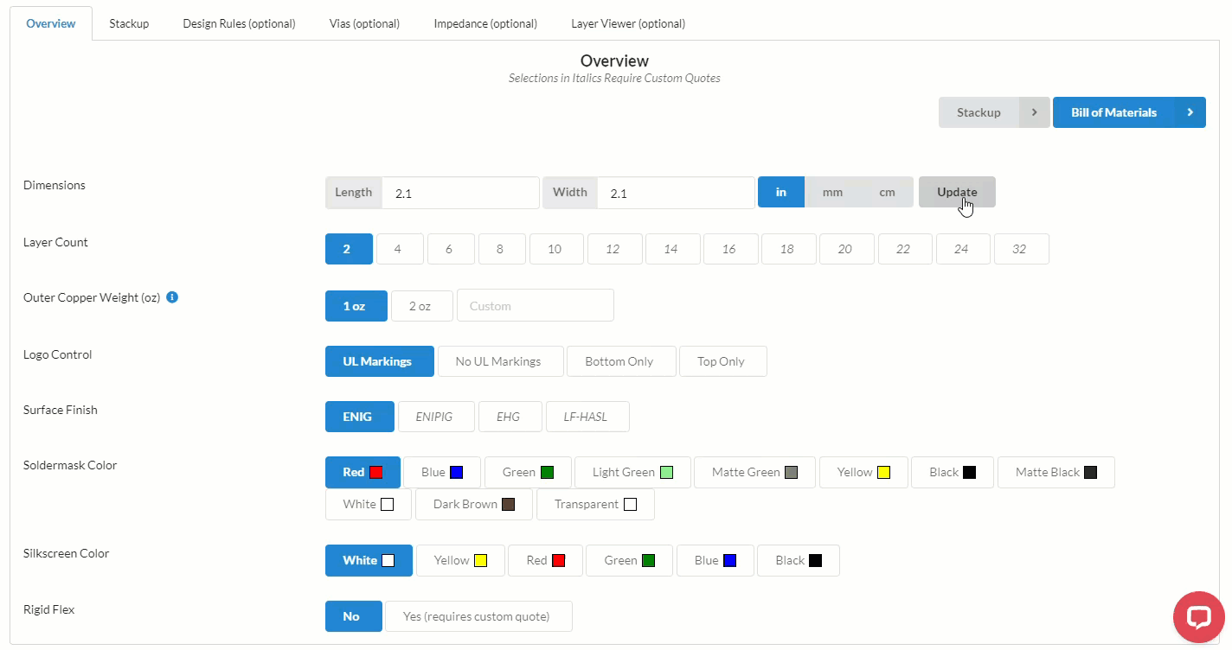Open the live chat bubble

point(1198,617)
